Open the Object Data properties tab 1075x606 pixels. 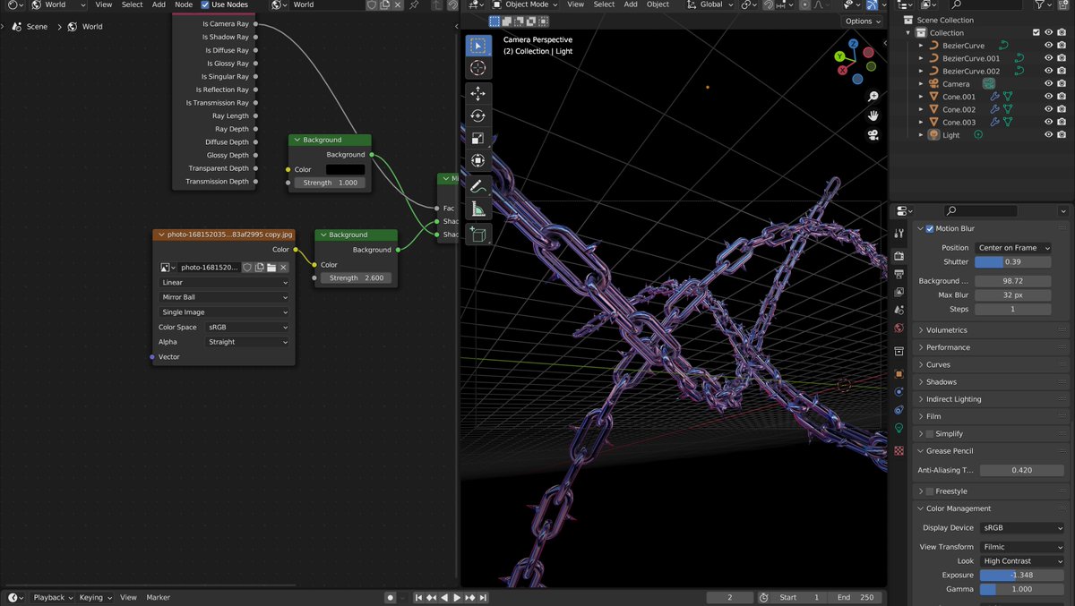[899, 428]
